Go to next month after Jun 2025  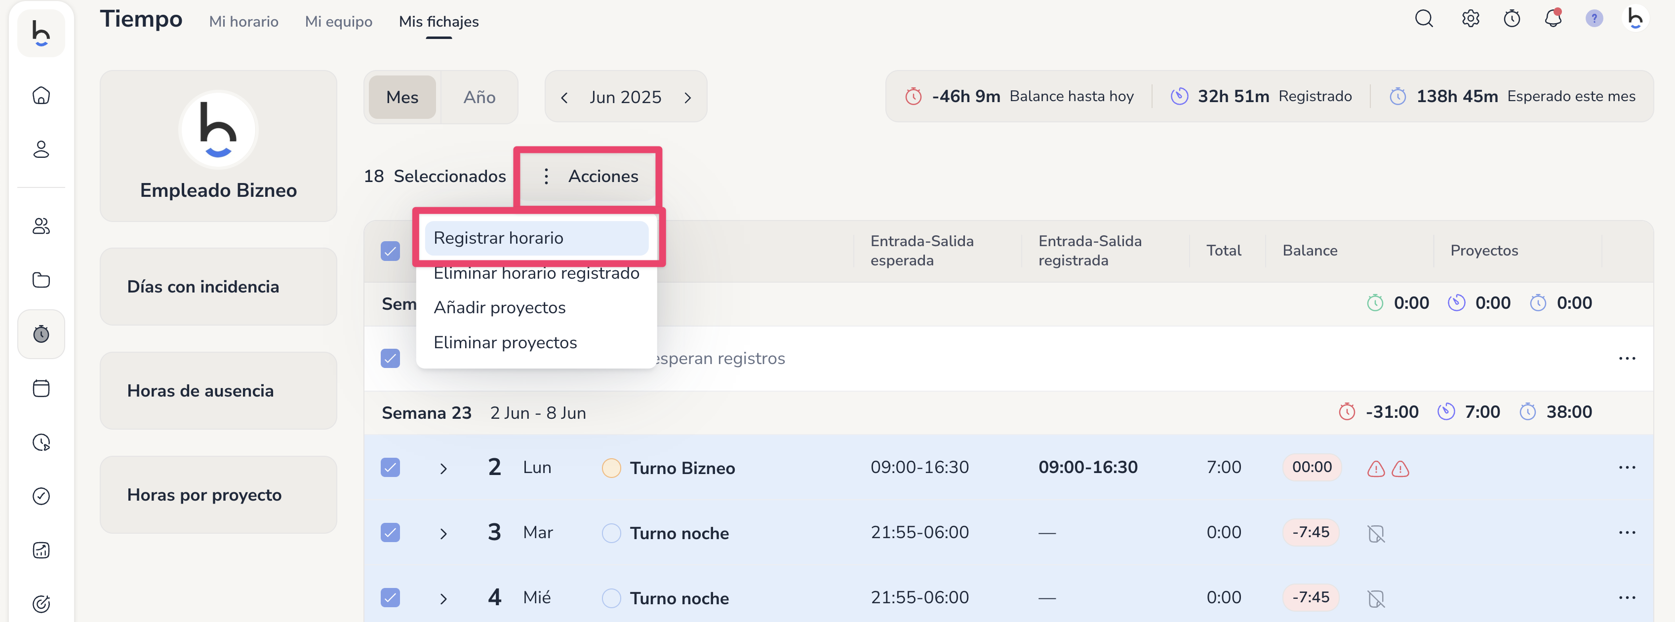[x=688, y=97]
